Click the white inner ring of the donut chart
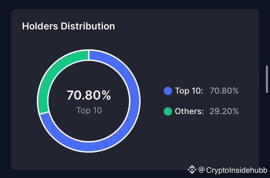This screenshot has width=270, height=178. click(x=129, y=101)
